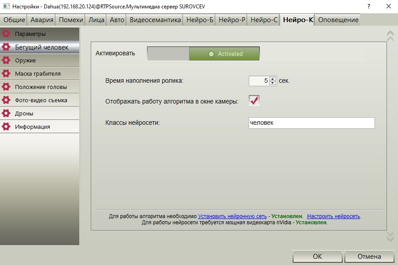Switch to the Помехи tab
The image size is (398, 265).
click(x=71, y=20)
